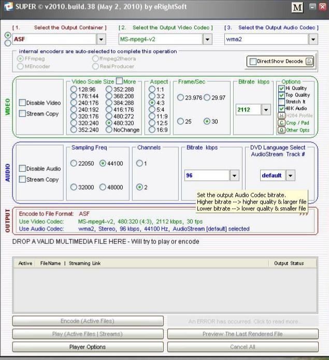Click the wma2 audio codec field

266,39
